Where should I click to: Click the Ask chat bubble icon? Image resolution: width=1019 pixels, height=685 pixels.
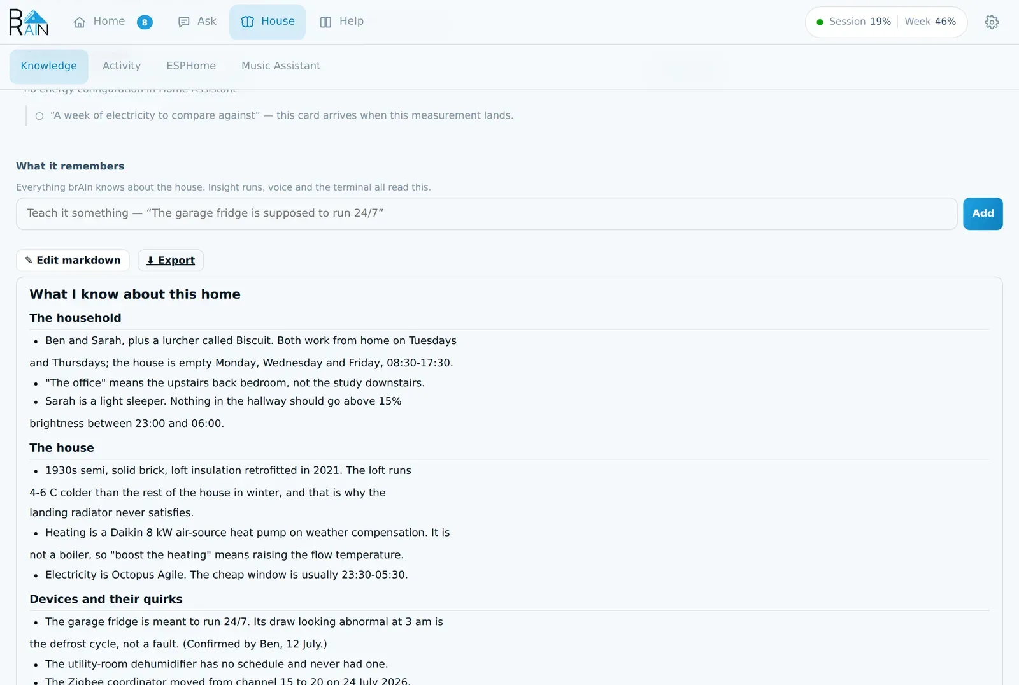click(184, 22)
